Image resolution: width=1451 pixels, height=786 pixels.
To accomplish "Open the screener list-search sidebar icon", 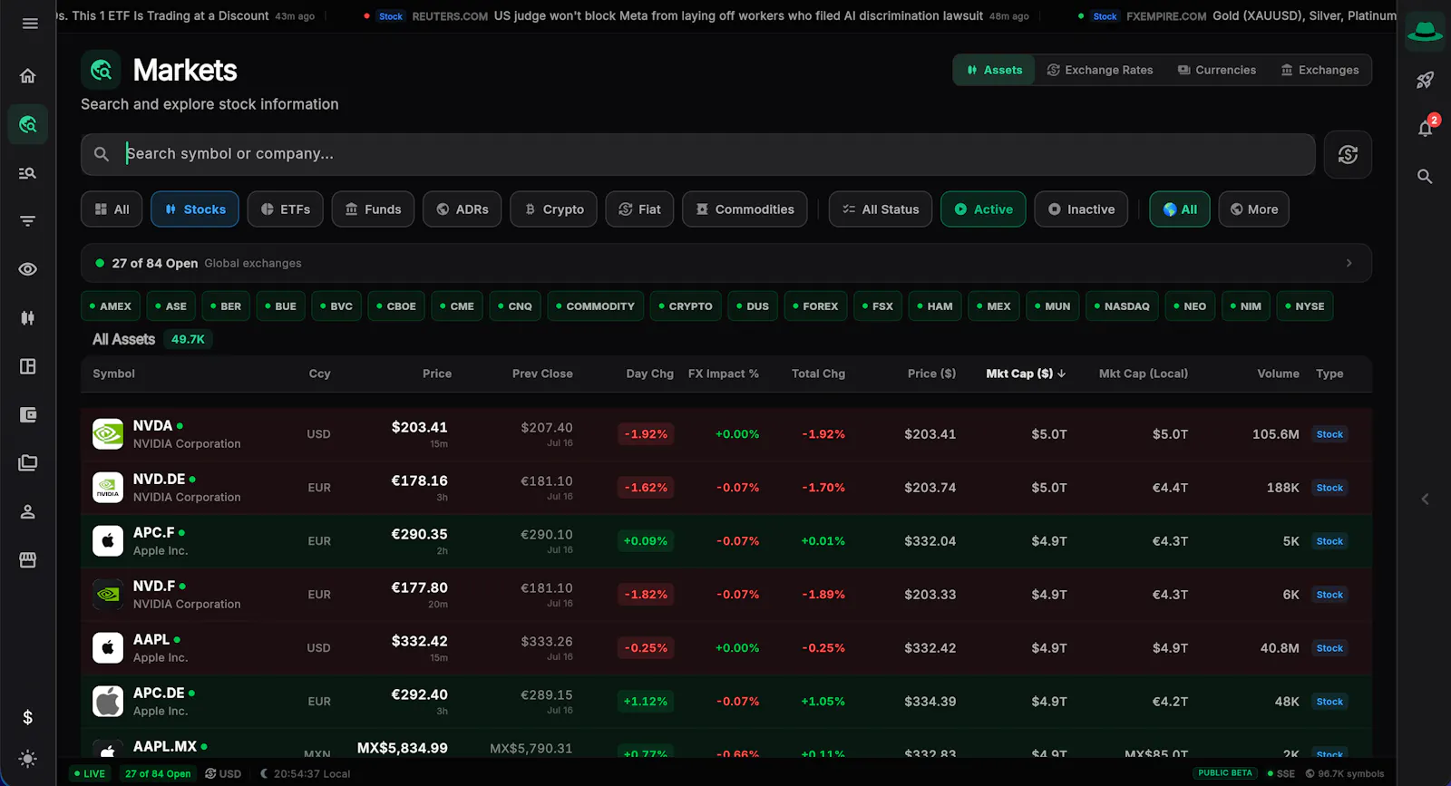I will point(28,173).
